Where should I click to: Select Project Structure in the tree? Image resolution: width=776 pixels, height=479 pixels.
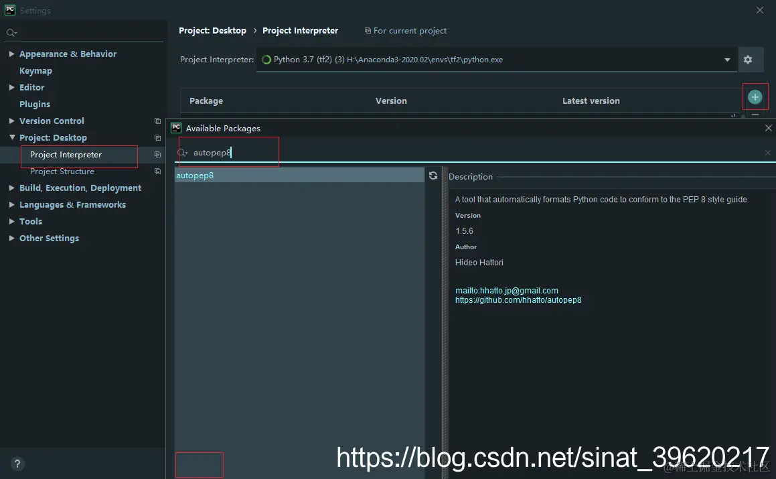62,172
